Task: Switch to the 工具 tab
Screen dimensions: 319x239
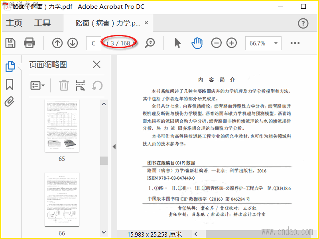Action: pos(42,23)
